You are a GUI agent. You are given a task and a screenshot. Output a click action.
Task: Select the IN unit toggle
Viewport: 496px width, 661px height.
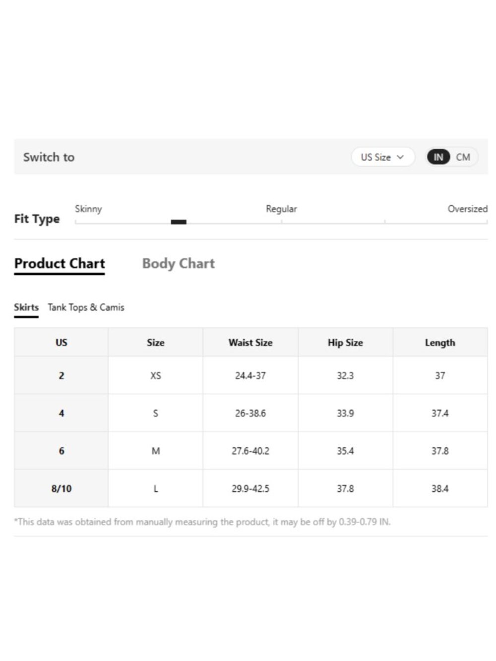point(438,157)
